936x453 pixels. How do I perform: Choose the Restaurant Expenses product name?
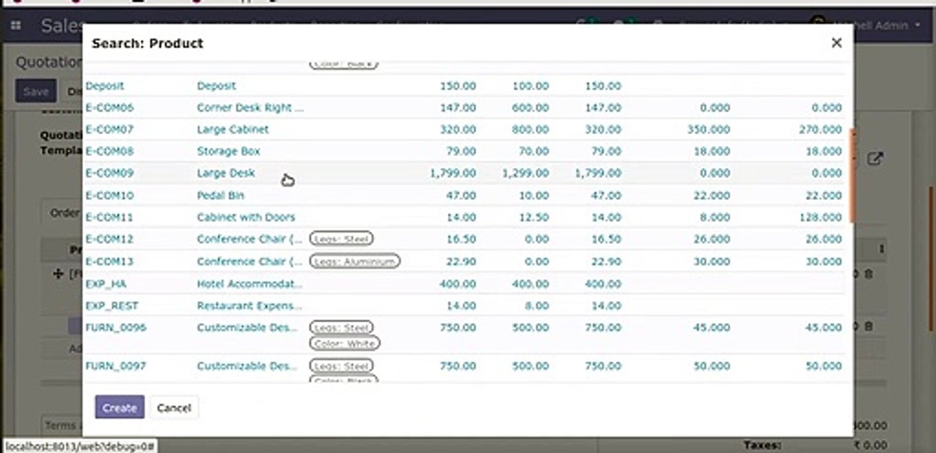249,306
